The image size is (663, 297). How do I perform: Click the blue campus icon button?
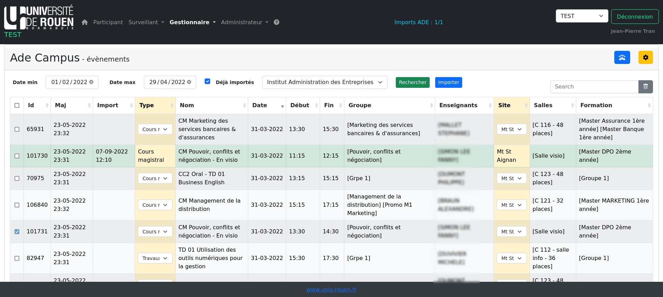(622, 57)
